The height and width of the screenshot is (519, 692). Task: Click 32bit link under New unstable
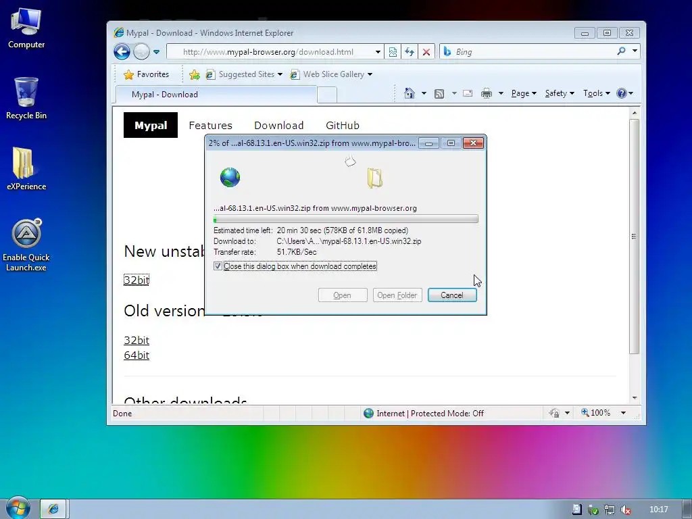(137, 280)
